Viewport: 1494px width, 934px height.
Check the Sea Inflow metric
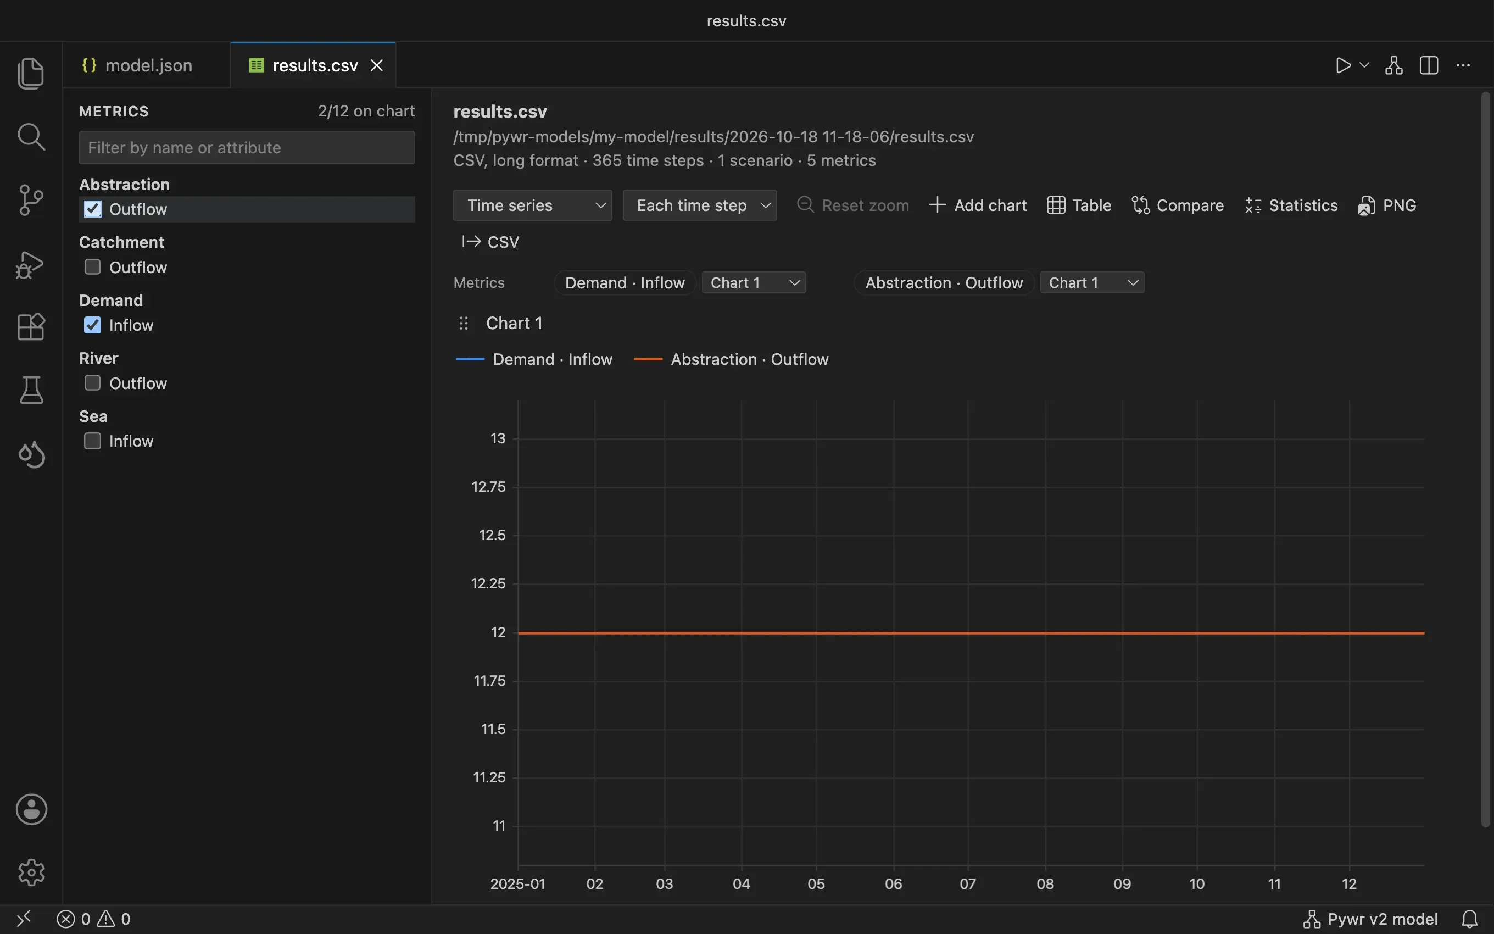tap(93, 441)
